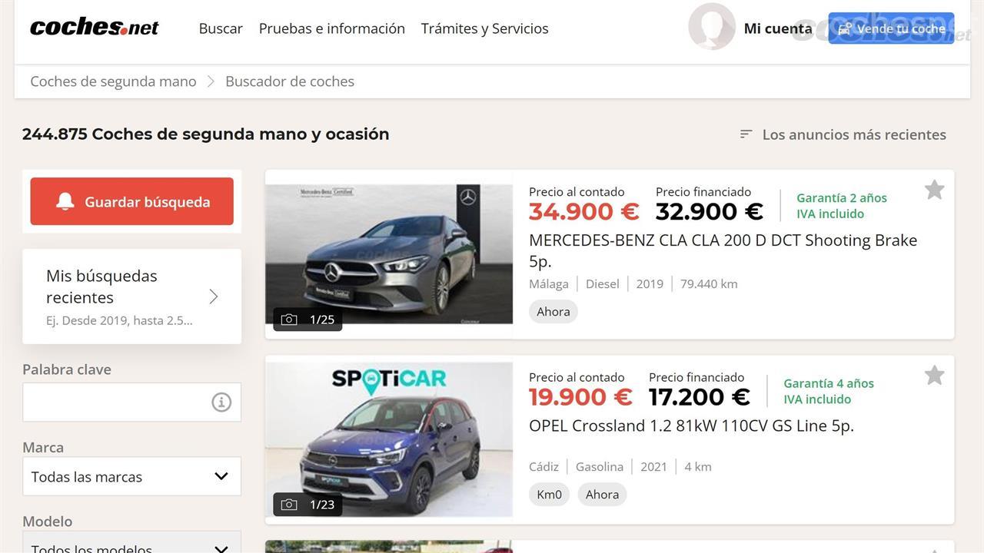
Task: Go to Coches de segunda mano breadcrumb
Action: point(112,81)
